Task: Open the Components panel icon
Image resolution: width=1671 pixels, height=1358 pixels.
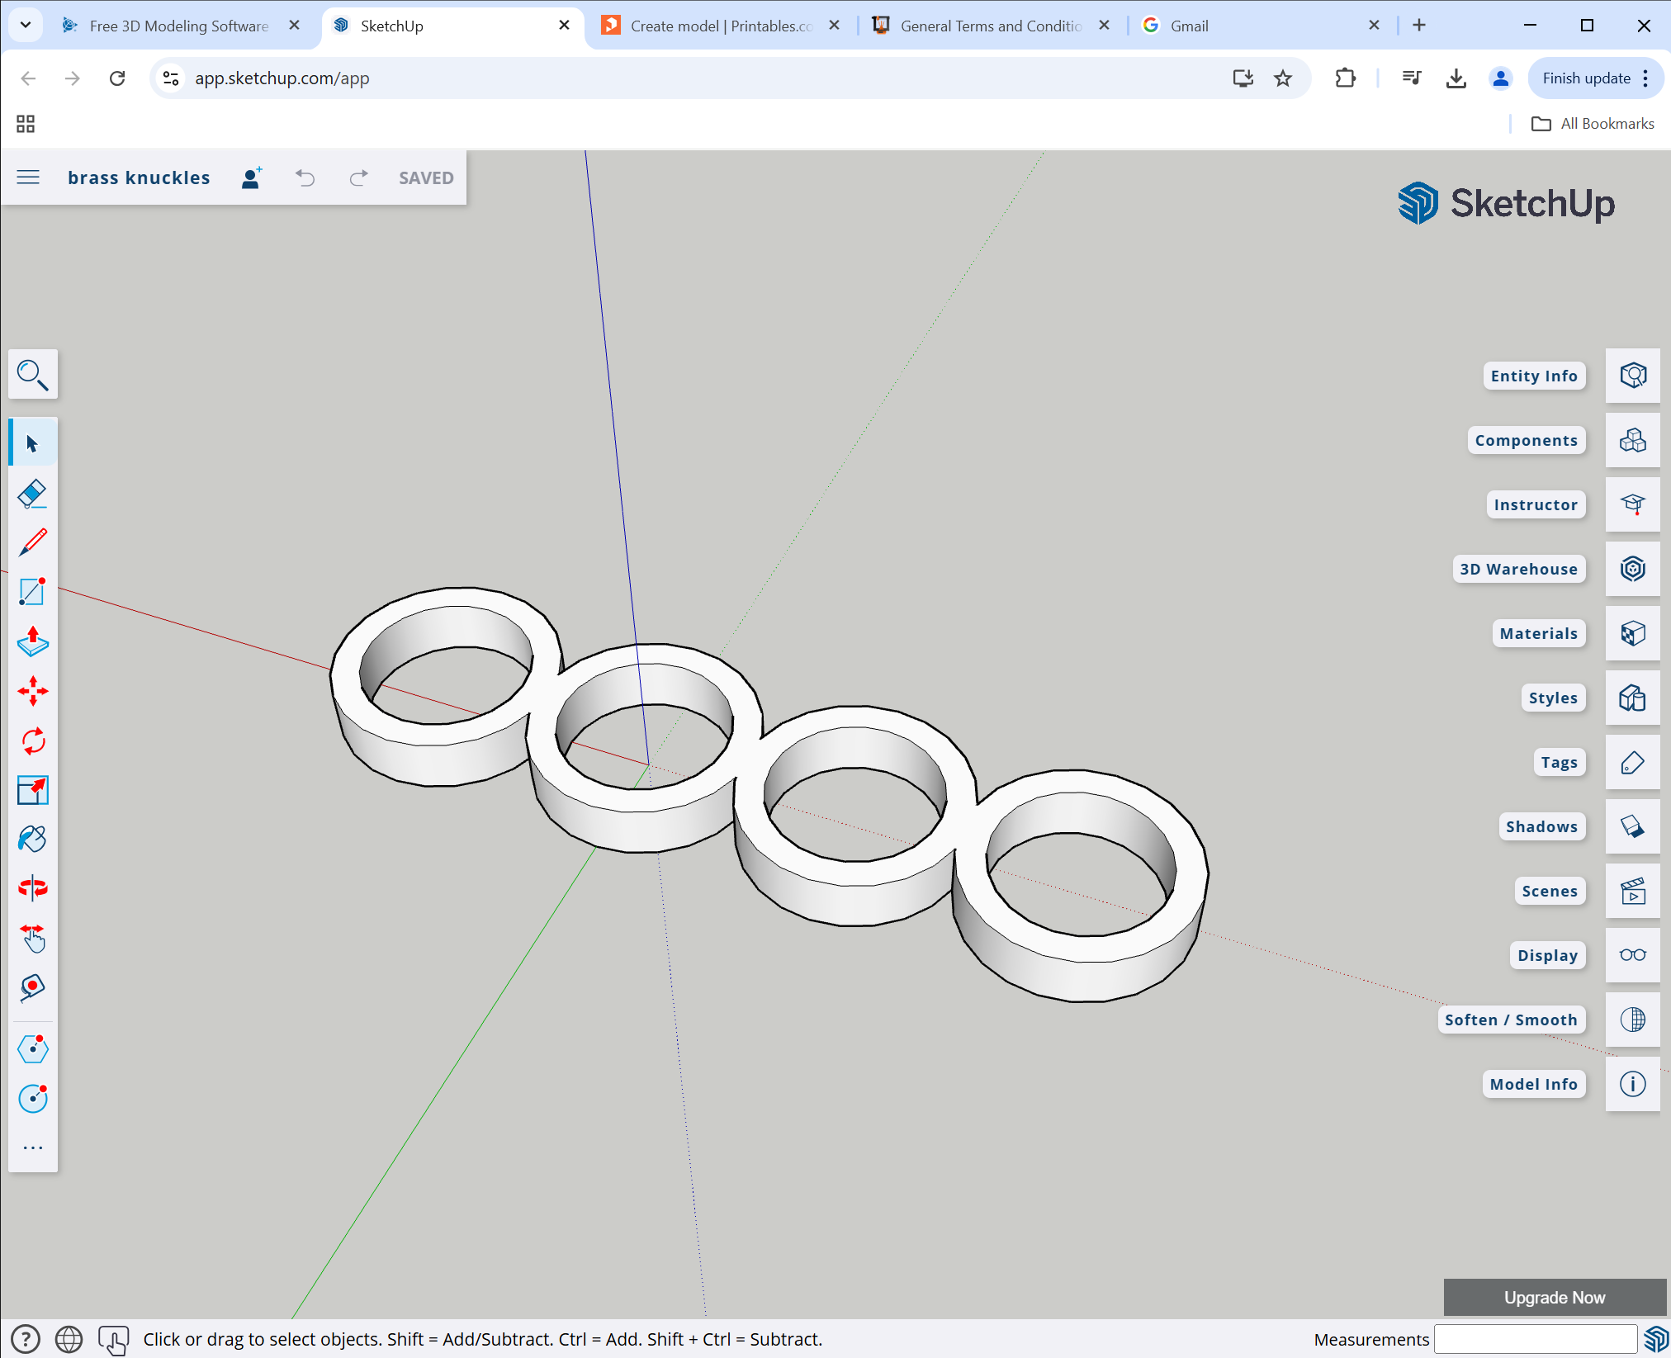Action: 1632,440
